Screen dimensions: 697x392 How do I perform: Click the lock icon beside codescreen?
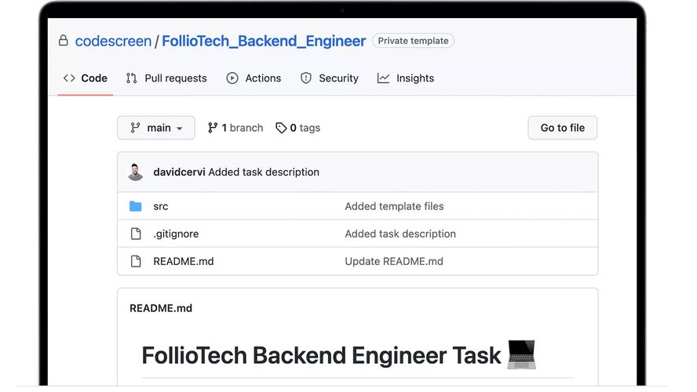[64, 41]
